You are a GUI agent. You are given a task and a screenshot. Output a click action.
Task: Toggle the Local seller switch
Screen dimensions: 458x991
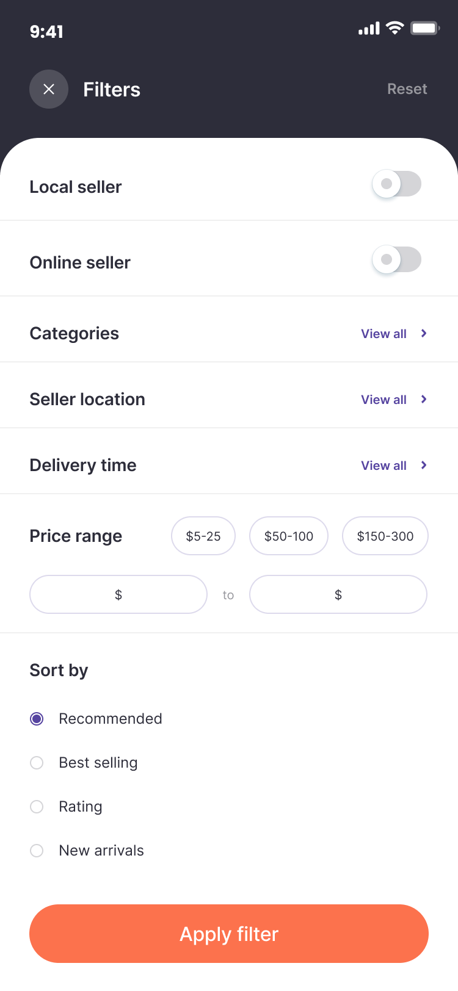[396, 184]
